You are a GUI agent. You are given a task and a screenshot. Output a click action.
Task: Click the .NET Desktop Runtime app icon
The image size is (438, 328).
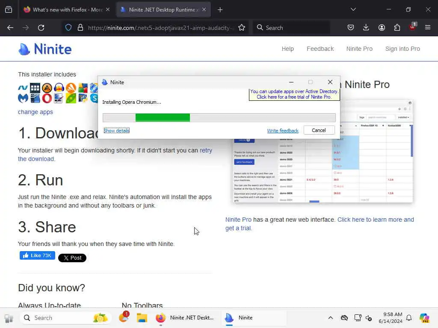click(23, 88)
